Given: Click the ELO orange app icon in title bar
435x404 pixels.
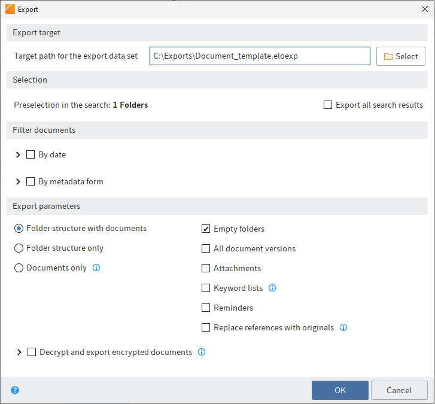Looking at the screenshot, I should pos(10,9).
